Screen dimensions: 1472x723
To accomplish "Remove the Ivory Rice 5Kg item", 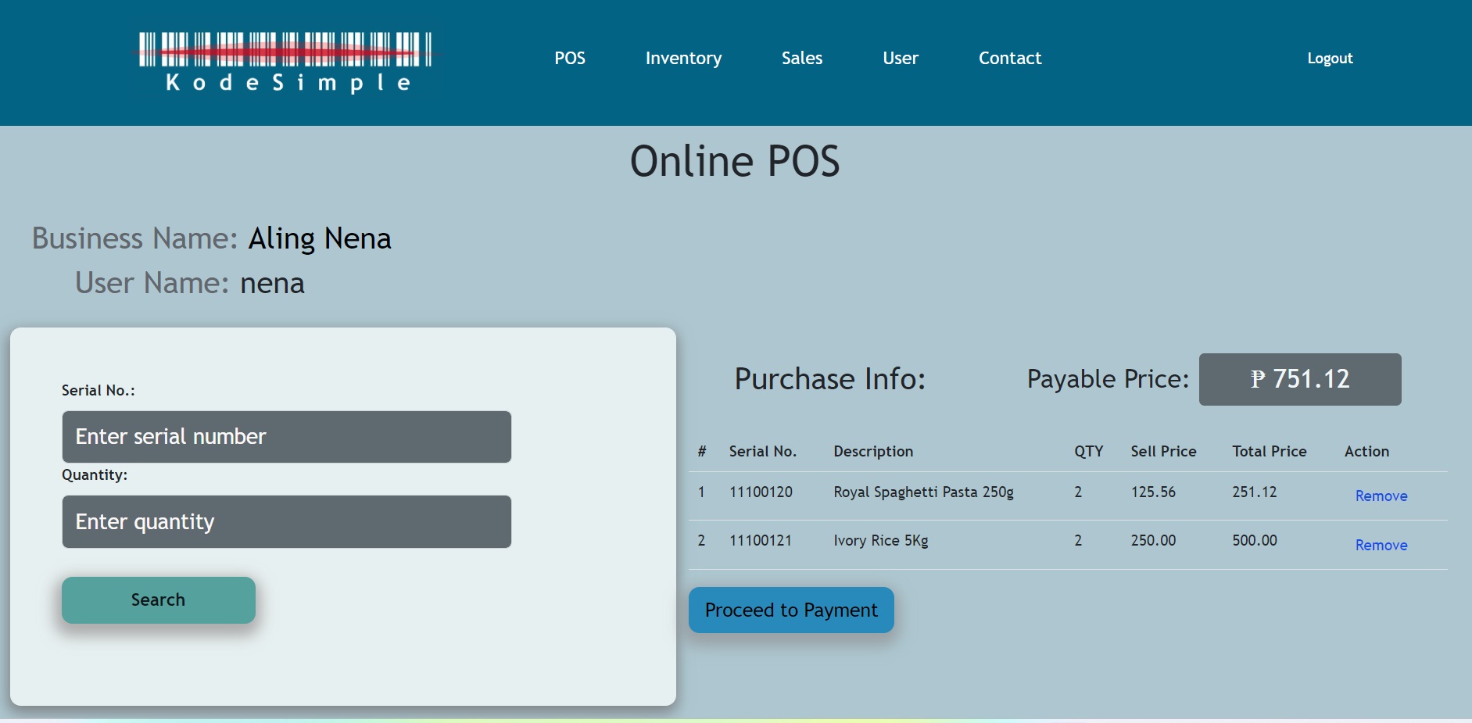I will click(x=1381, y=546).
